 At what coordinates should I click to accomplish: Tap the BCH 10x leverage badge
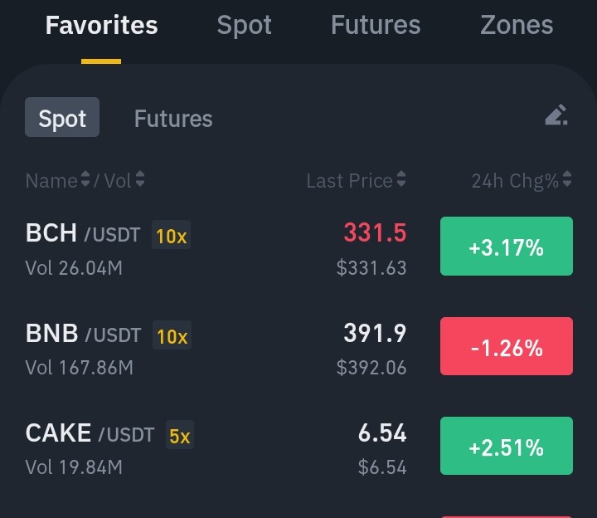172,235
